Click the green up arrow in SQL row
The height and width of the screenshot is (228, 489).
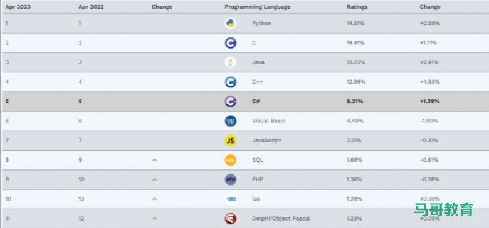pos(154,160)
